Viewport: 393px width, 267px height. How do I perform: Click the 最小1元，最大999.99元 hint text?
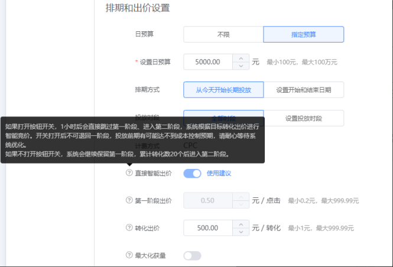pyautogui.click(x=321, y=228)
